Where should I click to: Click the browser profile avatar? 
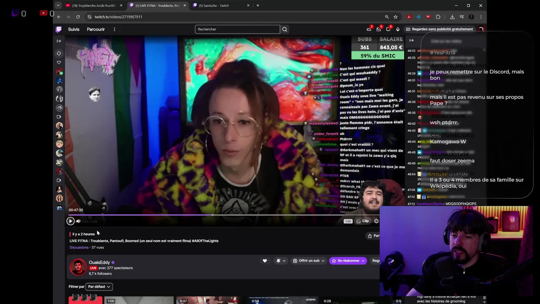(471, 17)
